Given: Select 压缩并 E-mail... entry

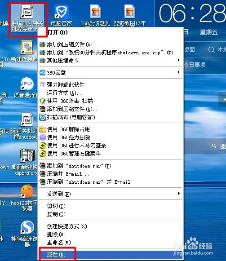Looking at the screenshot, I should point(111,174).
